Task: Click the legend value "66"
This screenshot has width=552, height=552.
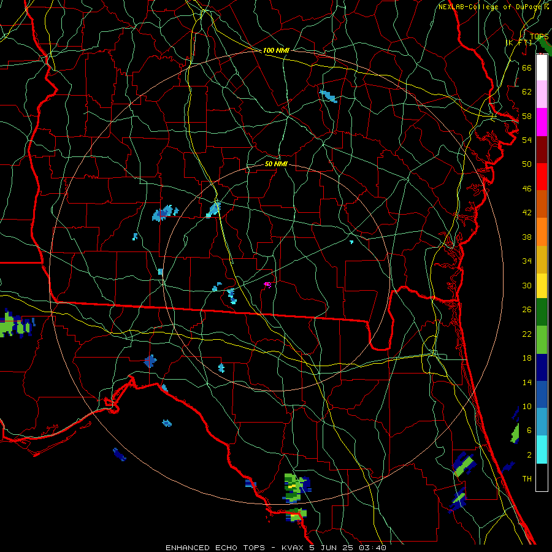Action: tap(527, 67)
